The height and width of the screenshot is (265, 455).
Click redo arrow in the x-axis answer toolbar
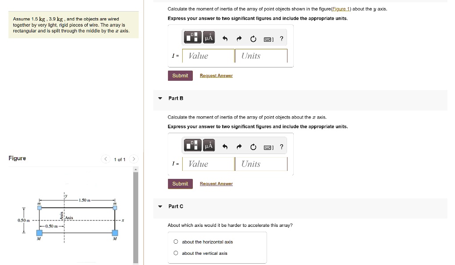239,147
